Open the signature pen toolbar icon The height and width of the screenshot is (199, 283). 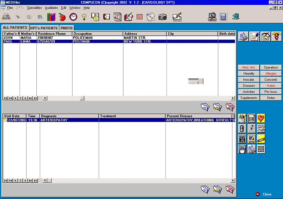(177, 17)
